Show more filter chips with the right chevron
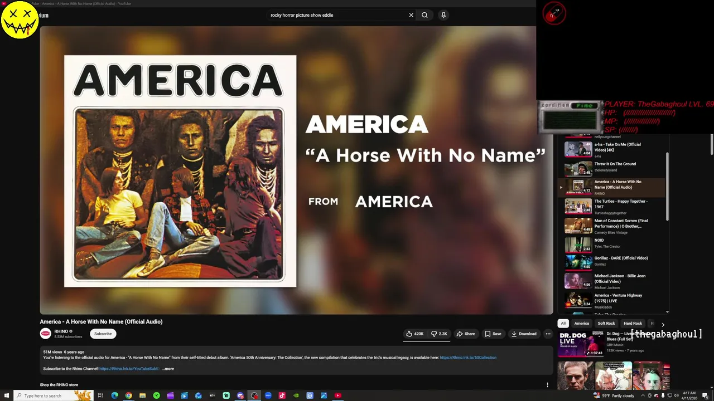 [x=663, y=324]
